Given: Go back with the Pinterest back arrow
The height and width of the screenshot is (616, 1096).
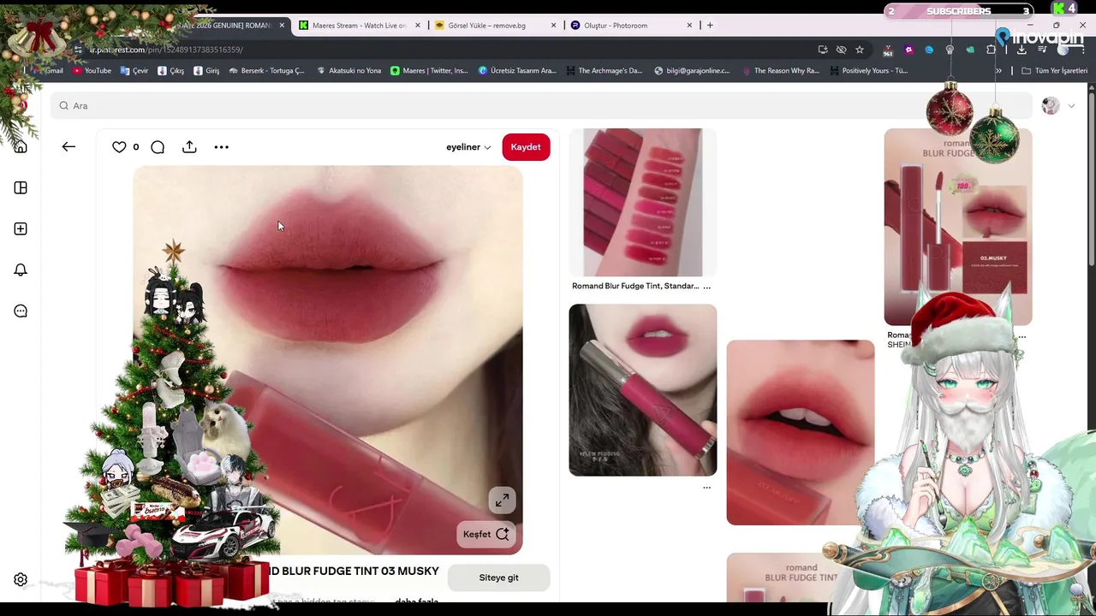Looking at the screenshot, I should pyautogui.click(x=68, y=147).
